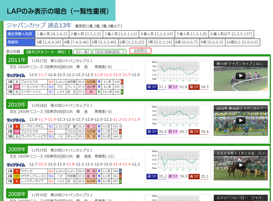The image size is (273, 201).
Task: Switch to the 前走(臨戦過程) tab
Action: pos(109,52)
